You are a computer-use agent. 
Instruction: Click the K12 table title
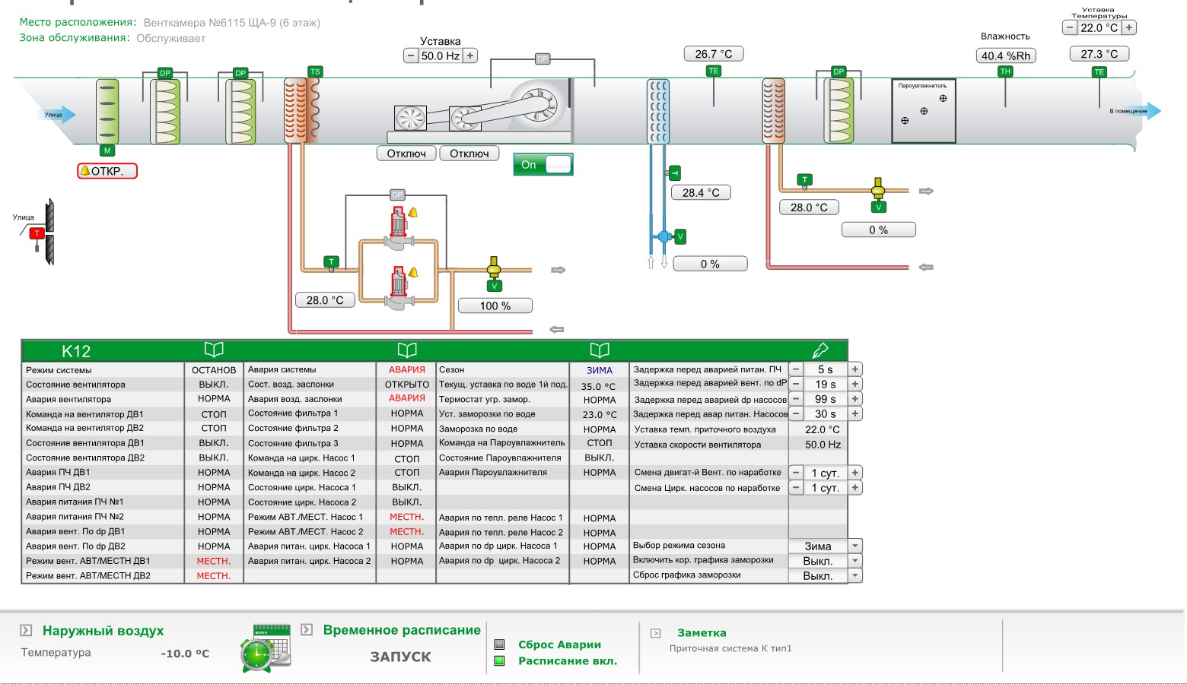coord(76,351)
